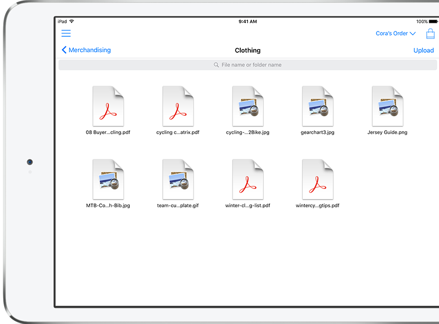Open the team-cu...plate.gif image icon
The height and width of the screenshot is (324, 439).
tap(178, 179)
